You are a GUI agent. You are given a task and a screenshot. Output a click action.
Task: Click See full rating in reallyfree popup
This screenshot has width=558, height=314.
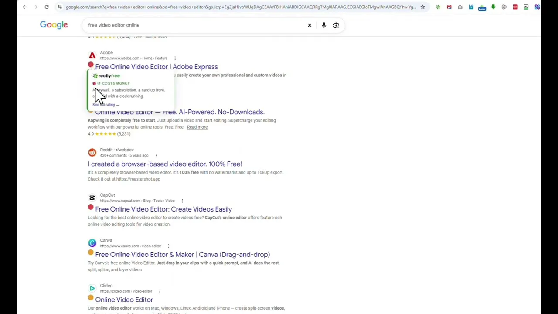coord(106,105)
